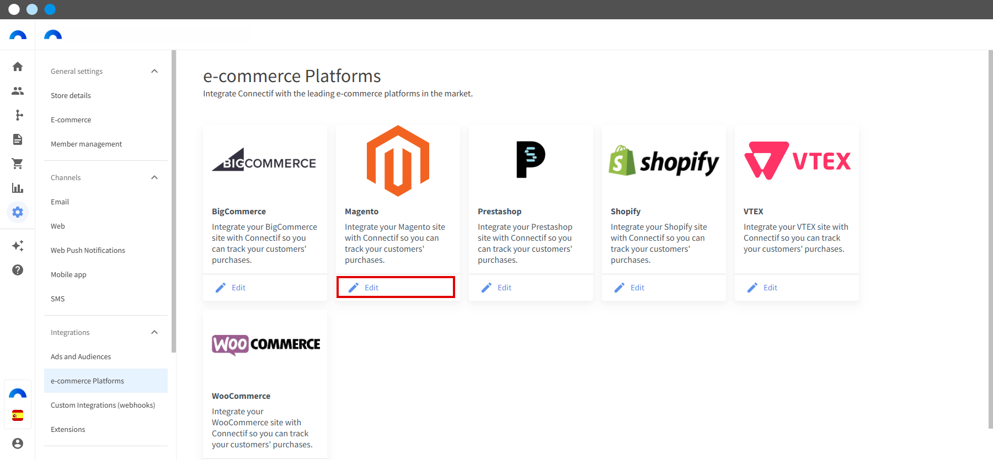The width and height of the screenshot is (993, 460).
Task: Click the pencil icon on Prestashop card
Action: (487, 288)
